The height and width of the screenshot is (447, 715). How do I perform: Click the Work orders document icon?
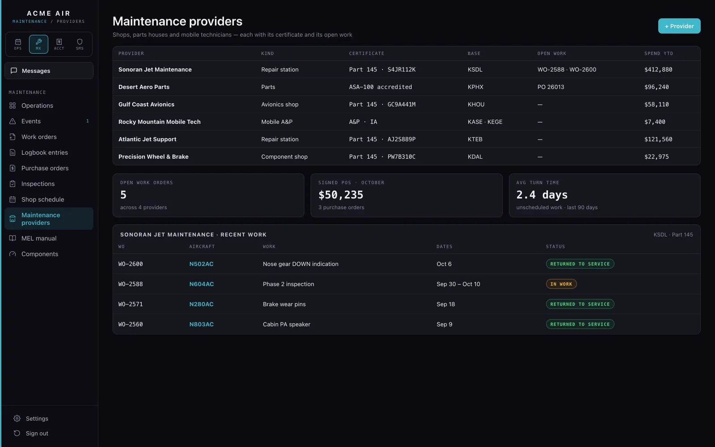(x=13, y=137)
